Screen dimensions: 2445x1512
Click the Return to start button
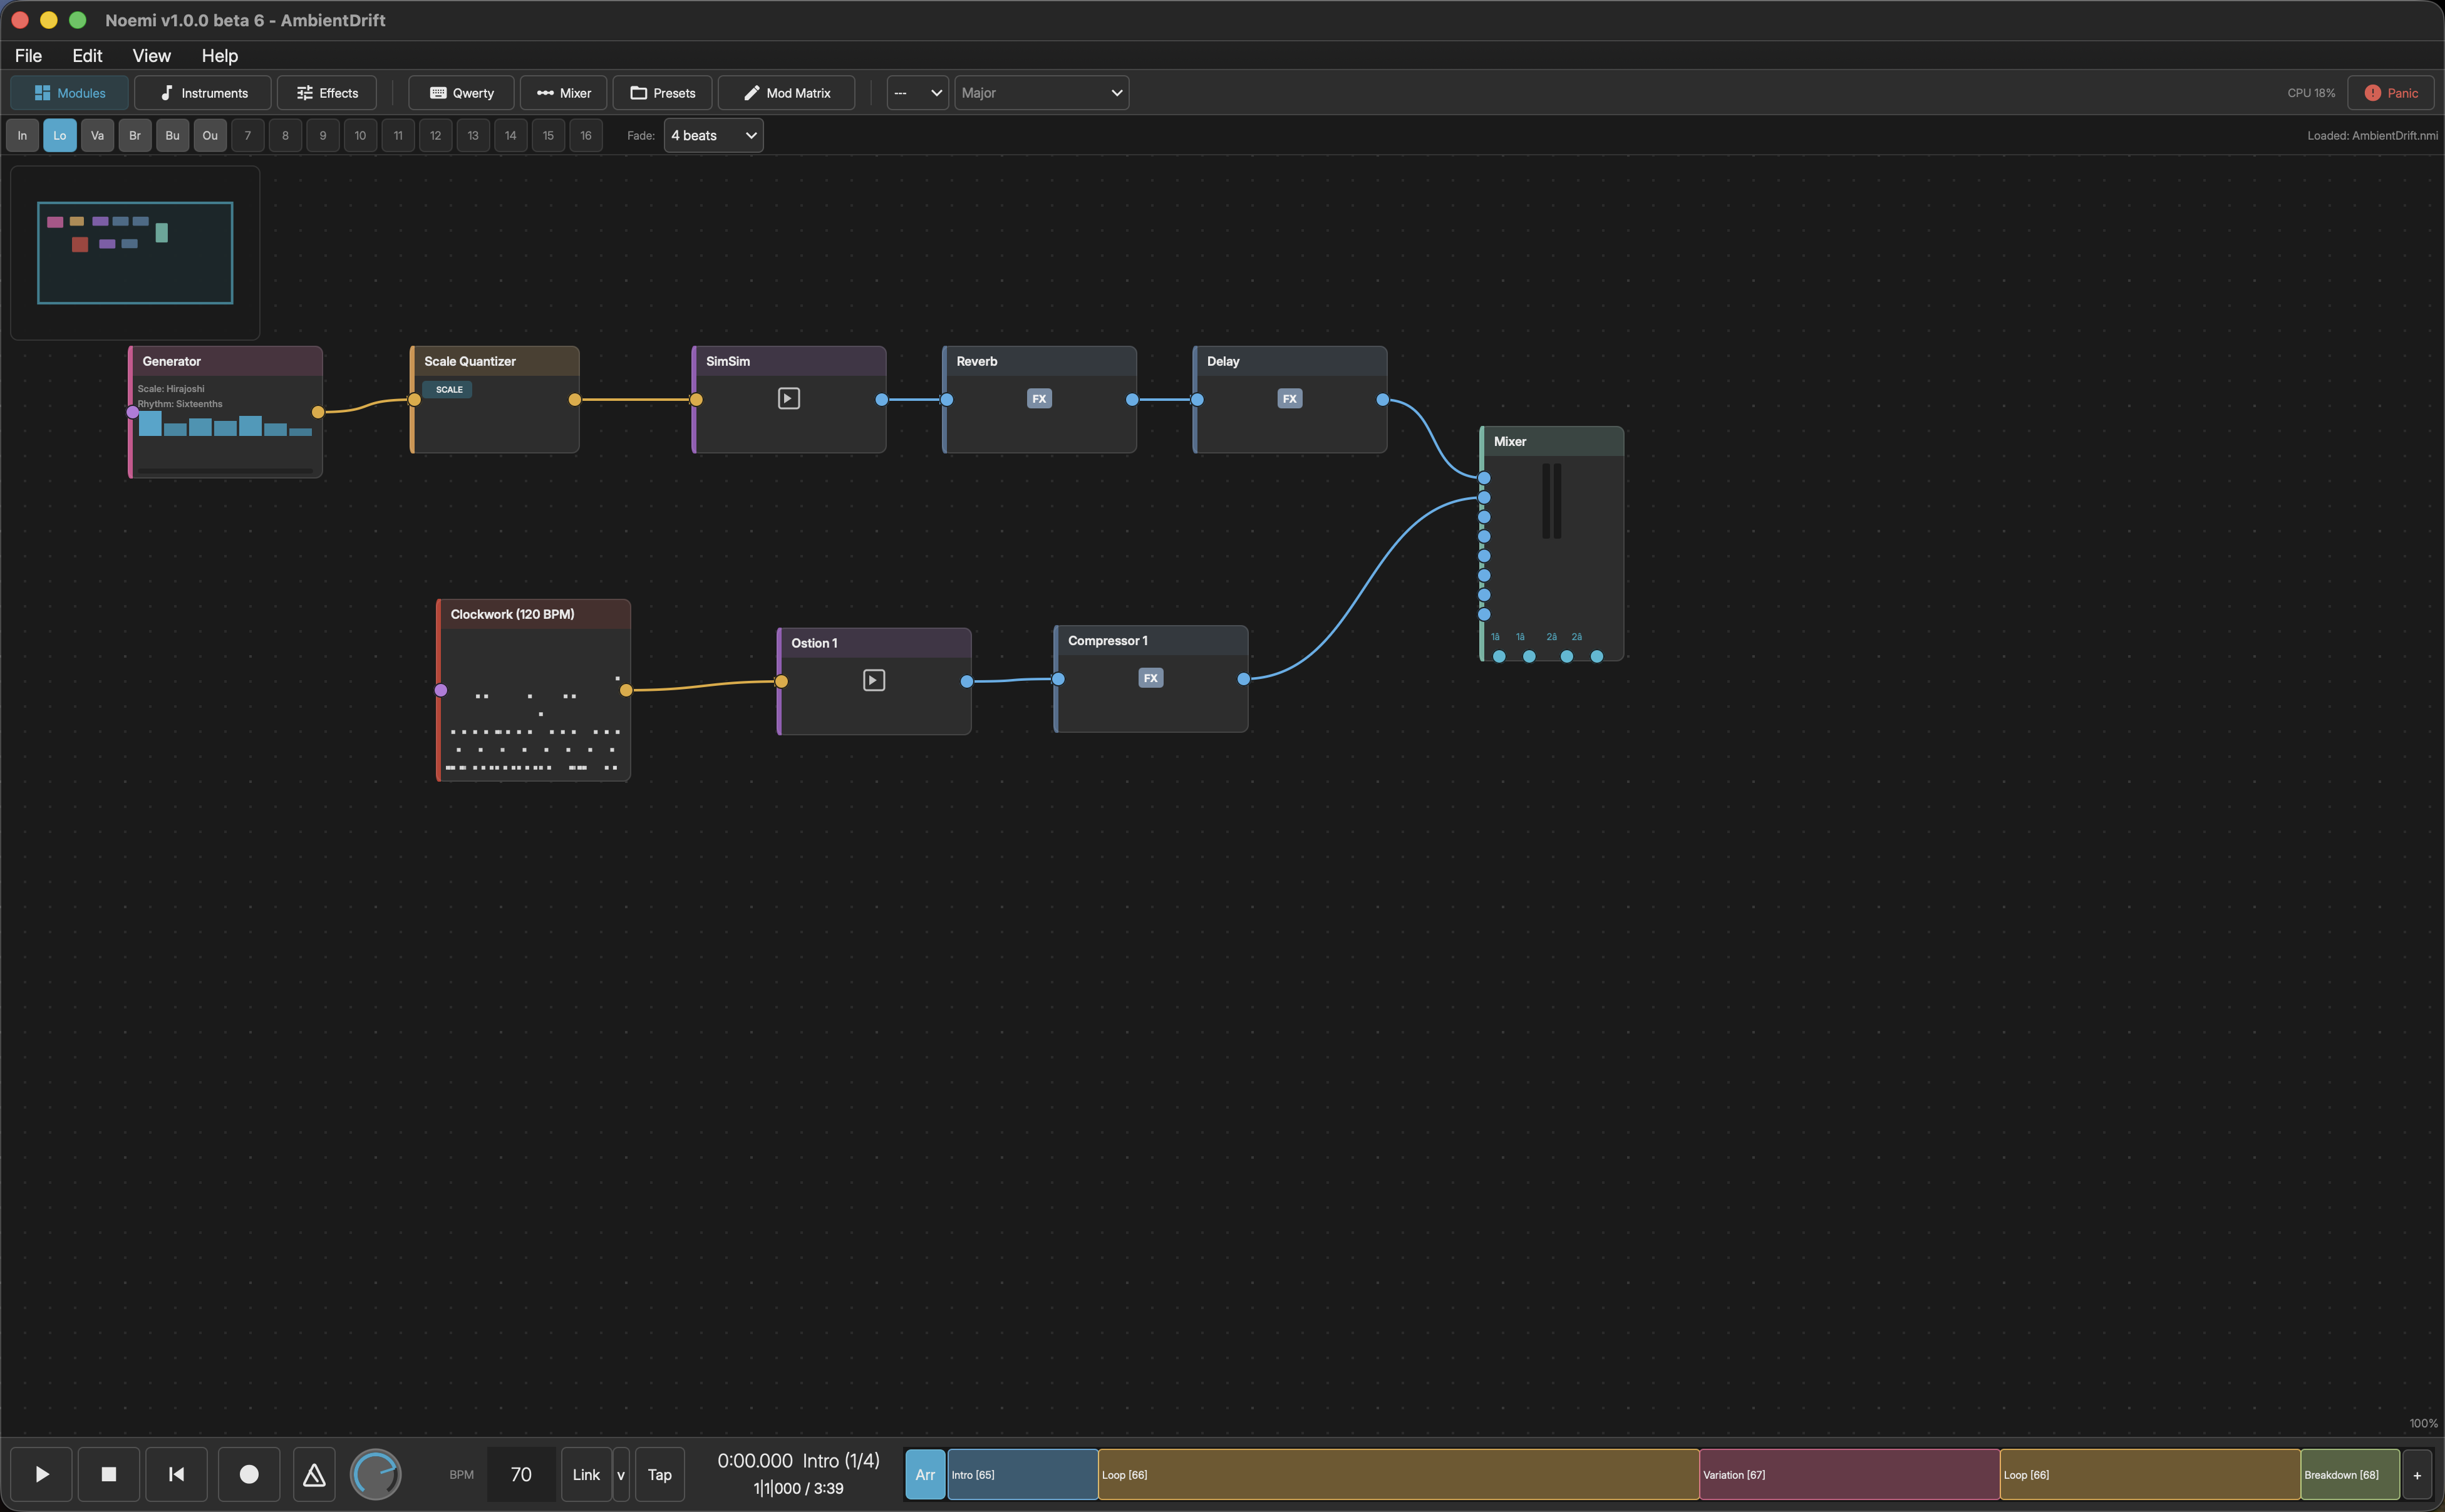pos(176,1474)
